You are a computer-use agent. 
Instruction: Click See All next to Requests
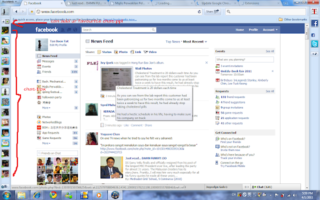point(270,91)
